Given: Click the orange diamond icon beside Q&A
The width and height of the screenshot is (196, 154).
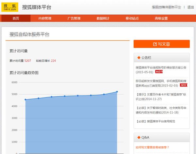Looking at the screenshot, I should pyautogui.click(x=139, y=137).
